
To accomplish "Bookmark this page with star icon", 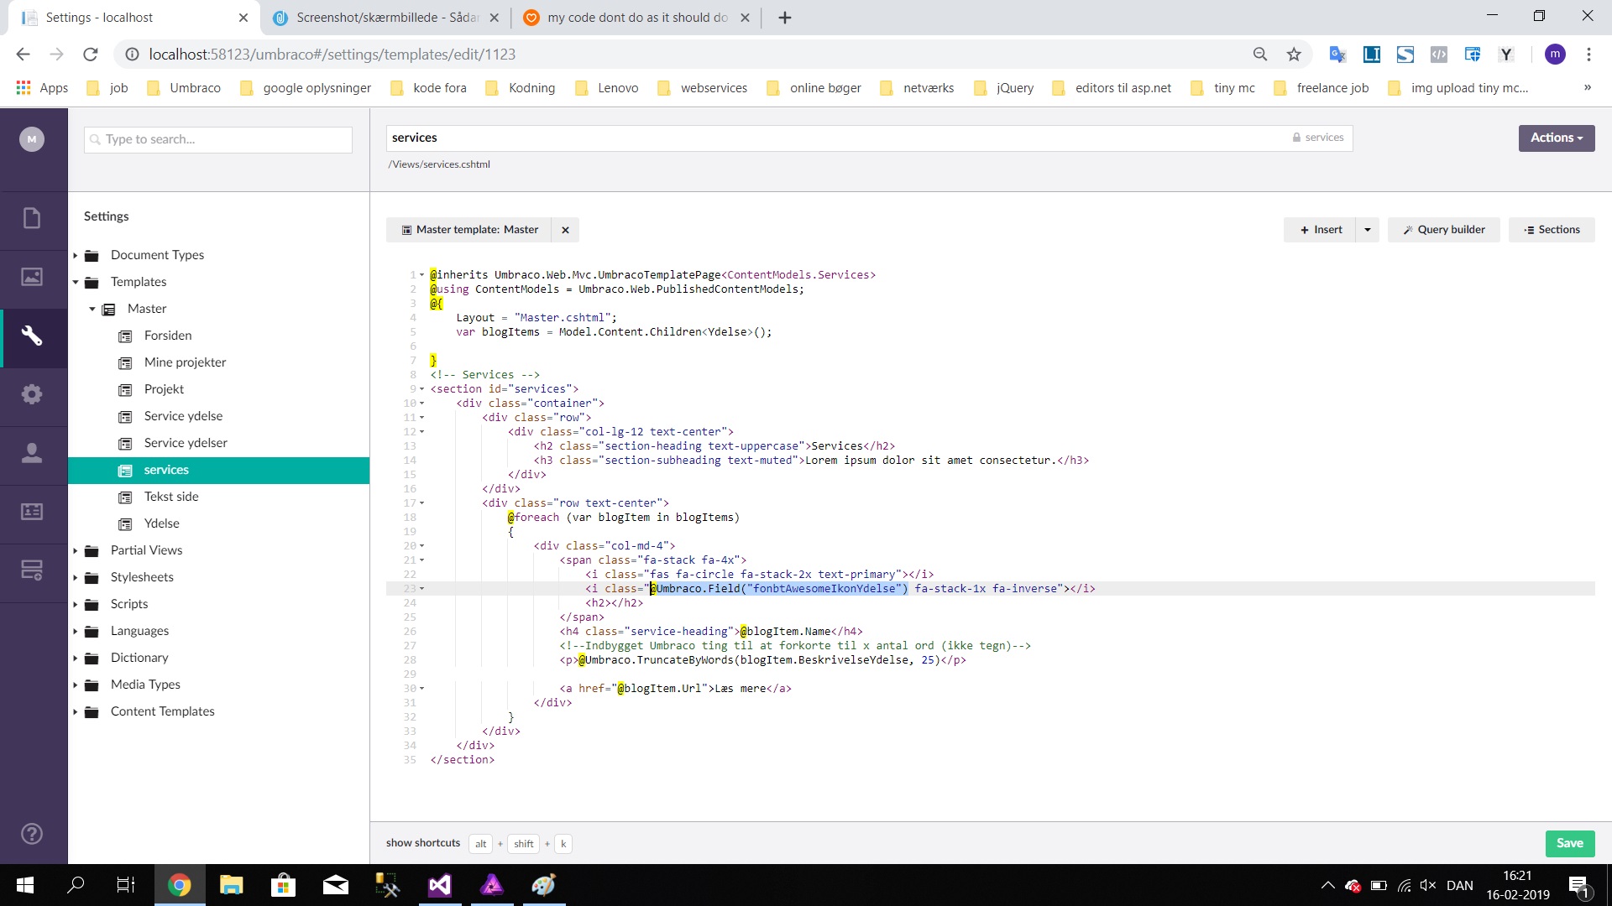I will (x=1294, y=55).
